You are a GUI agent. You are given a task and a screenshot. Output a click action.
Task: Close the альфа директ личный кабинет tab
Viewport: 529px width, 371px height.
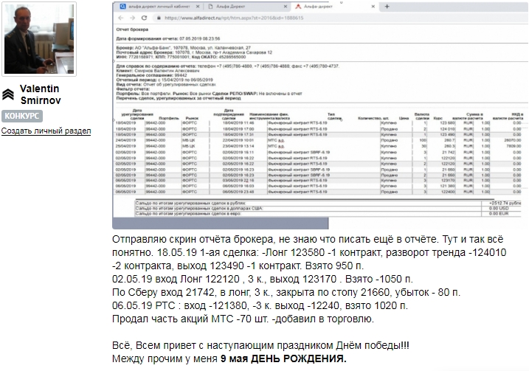198,7
